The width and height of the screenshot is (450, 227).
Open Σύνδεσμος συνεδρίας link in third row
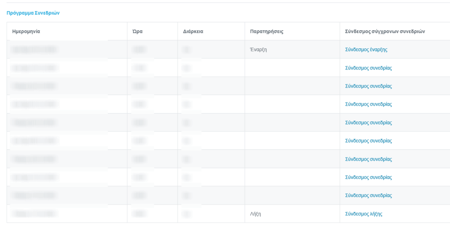click(368, 86)
